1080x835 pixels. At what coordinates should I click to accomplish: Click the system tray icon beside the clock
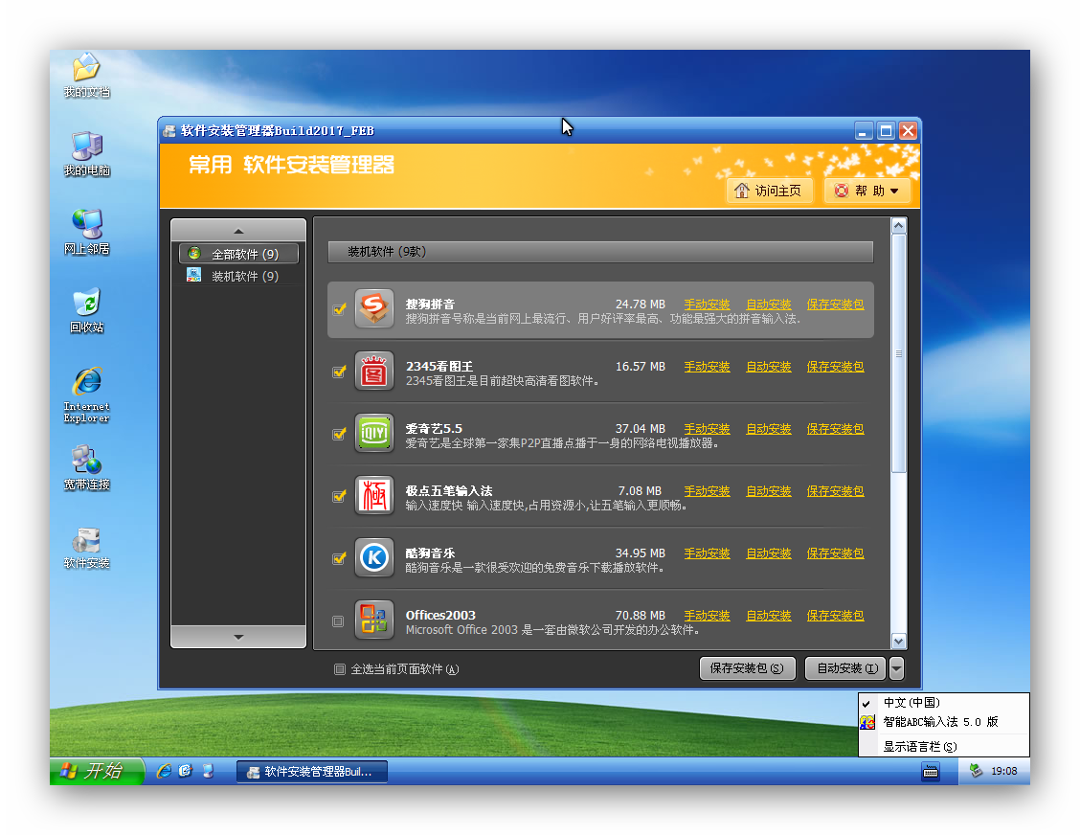pos(976,771)
